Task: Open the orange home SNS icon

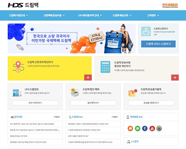Action: (130, 128)
